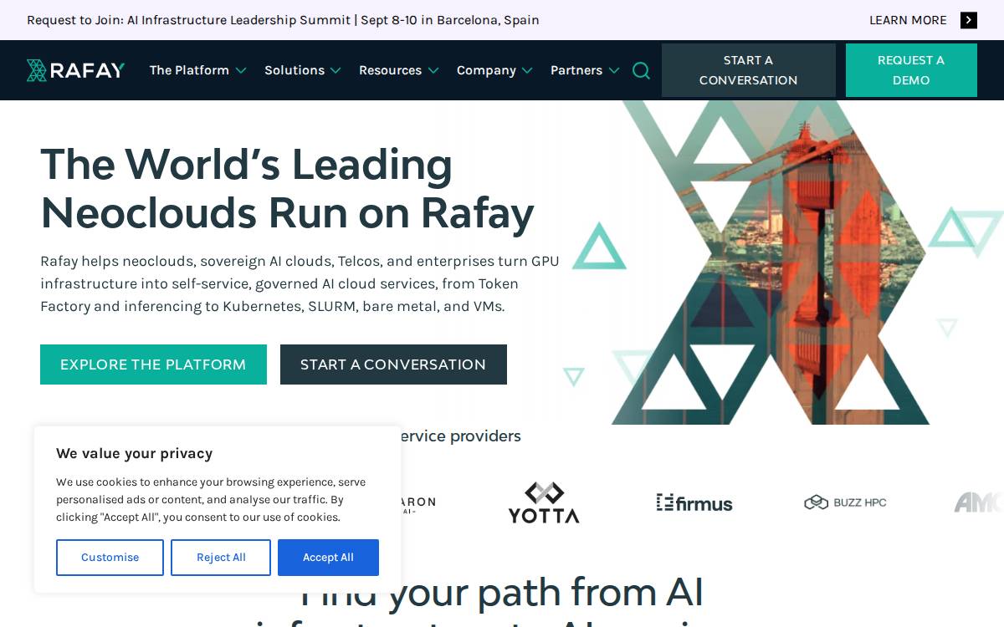Click the EXPLORE THE PLATFORM button
The width and height of the screenshot is (1004, 627).
pos(153,364)
